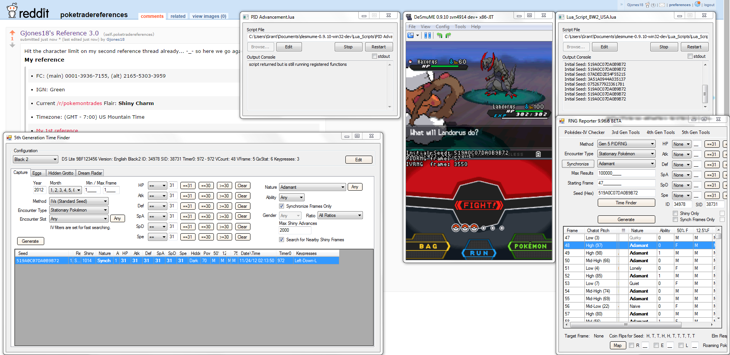Open RNG Reporter Method dropdown (Gen 5 PIDRNG)
Screen dimensions: 730x355
[626, 144]
